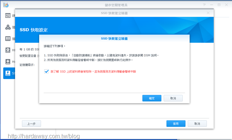Viewport: 232px width, 140px height.
Task: Open the Overview sidebar icon
Action: tap(8, 16)
